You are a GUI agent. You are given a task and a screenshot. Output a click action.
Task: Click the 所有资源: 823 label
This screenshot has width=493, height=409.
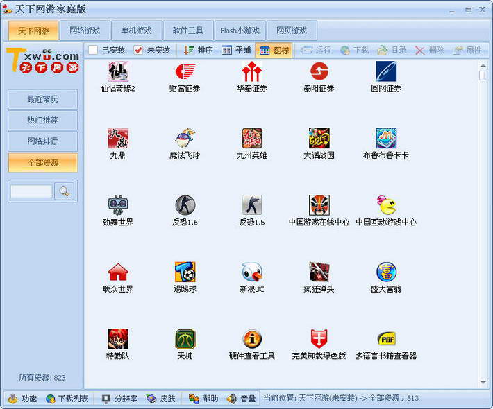click(x=42, y=377)
